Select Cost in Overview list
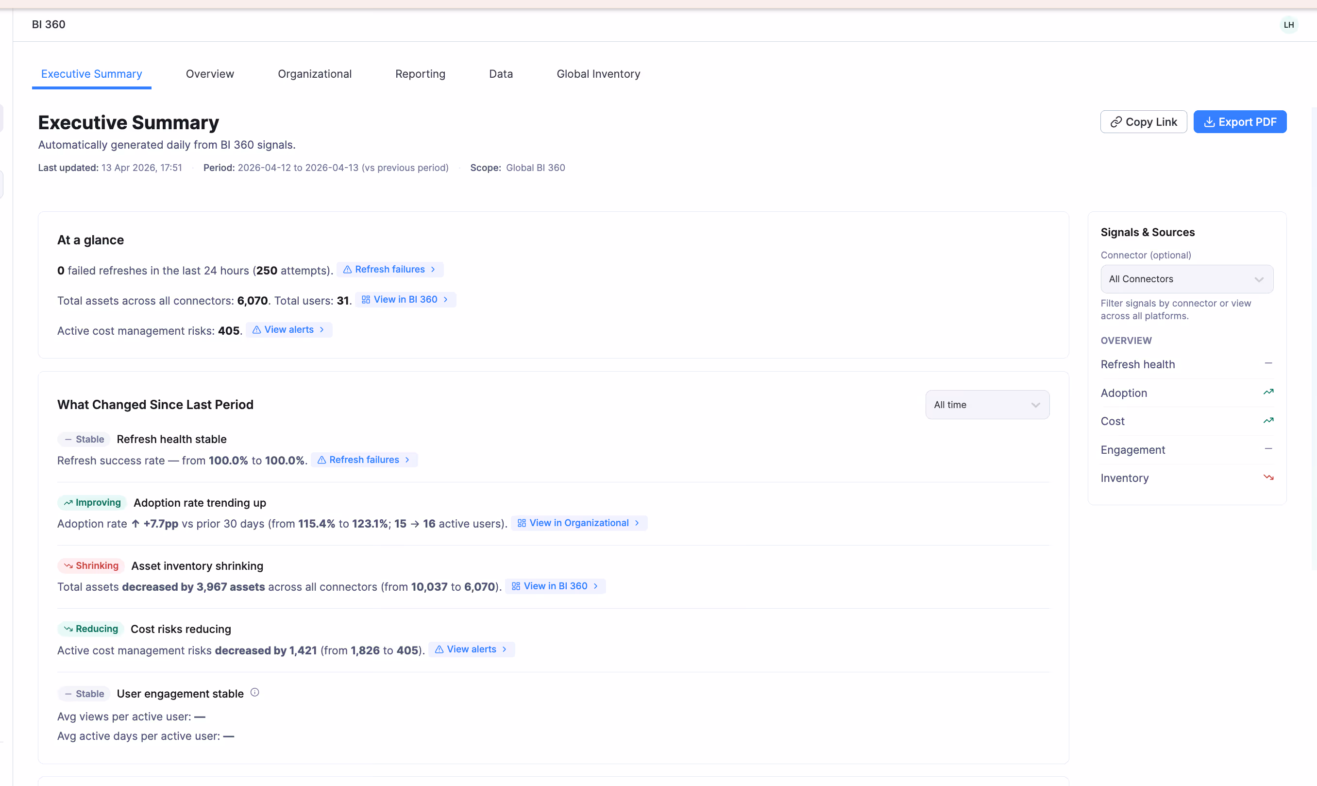Image resolution: width=1317 pixels, height=786 pixels. pyautogui.click(x=1187, y=421)
